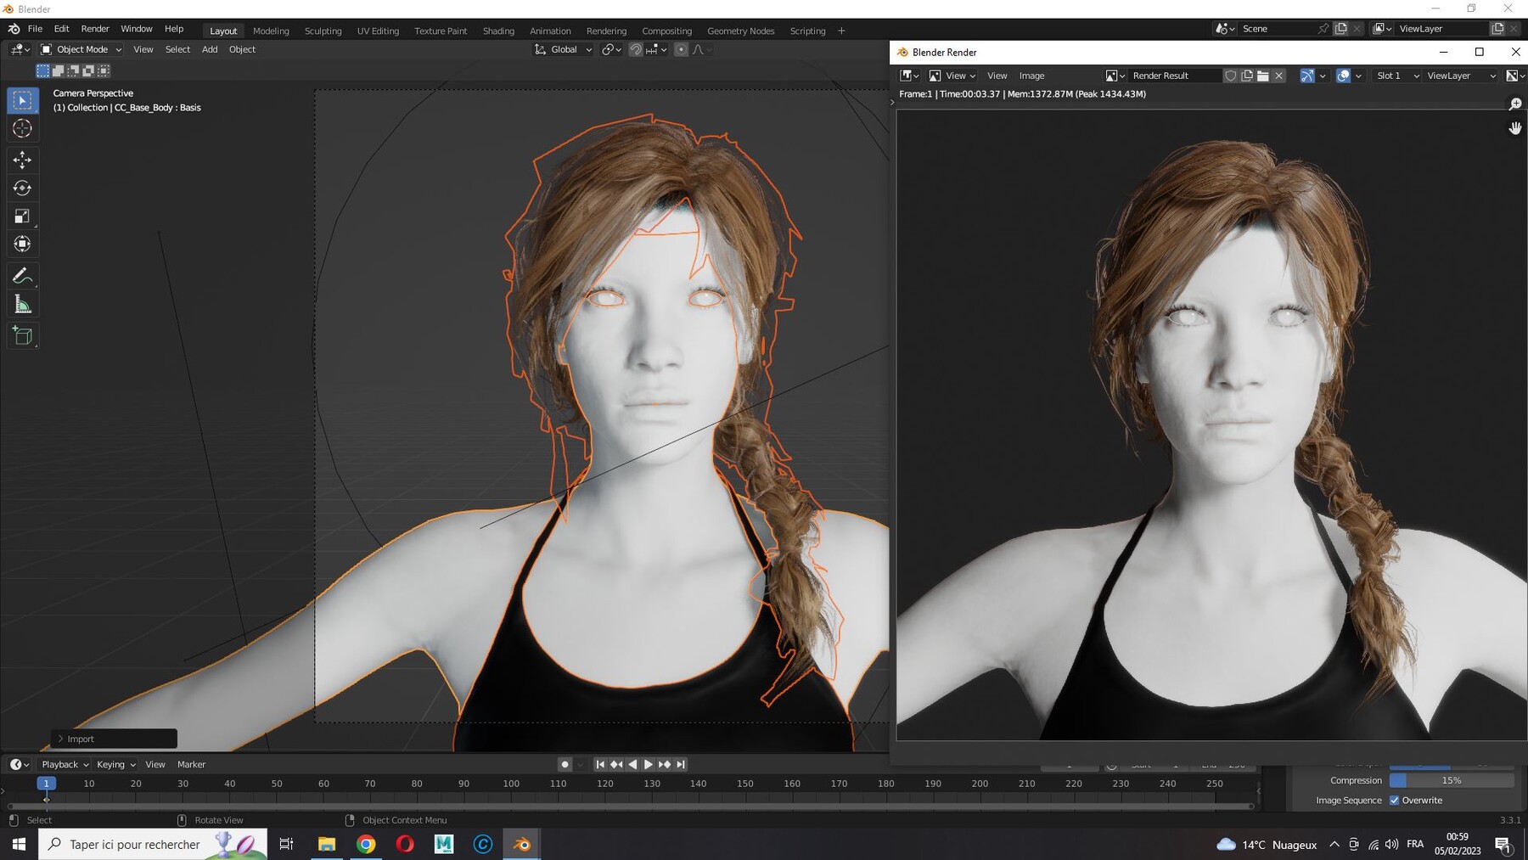The image size is (1528, 860).
Task: Open Global transform orientation dropdown
Action: point(563,49)
